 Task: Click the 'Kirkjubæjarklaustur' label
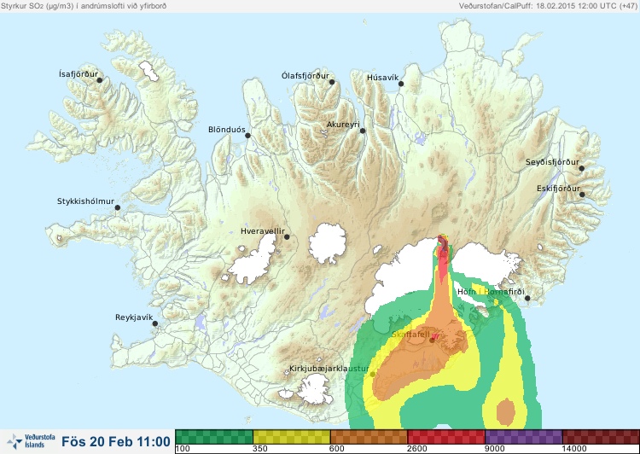click(x=329, y=369)
